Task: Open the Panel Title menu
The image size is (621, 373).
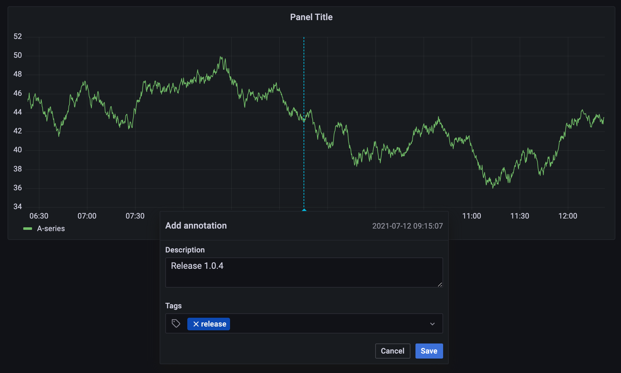Action: click(311, 17)
